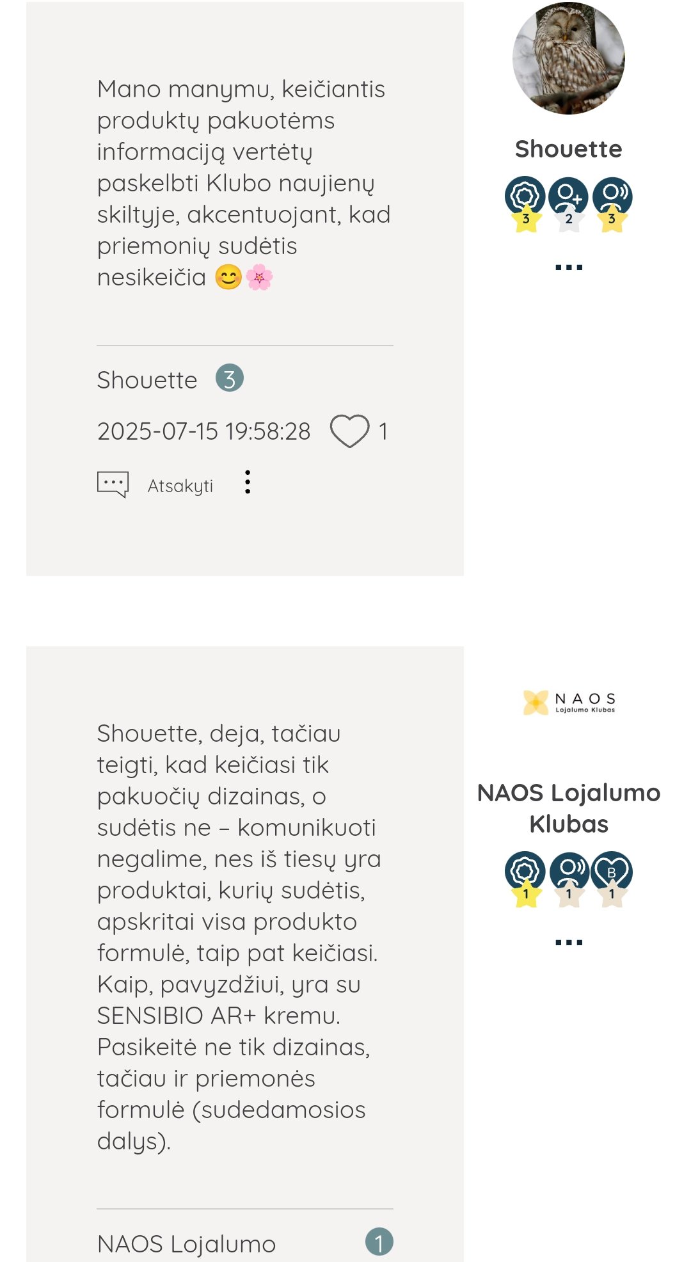The height and width of the screenshot is (1262, 691).
Task: Click NAOS flower badge with yellow star 1
Action: (x=525, y=879)
